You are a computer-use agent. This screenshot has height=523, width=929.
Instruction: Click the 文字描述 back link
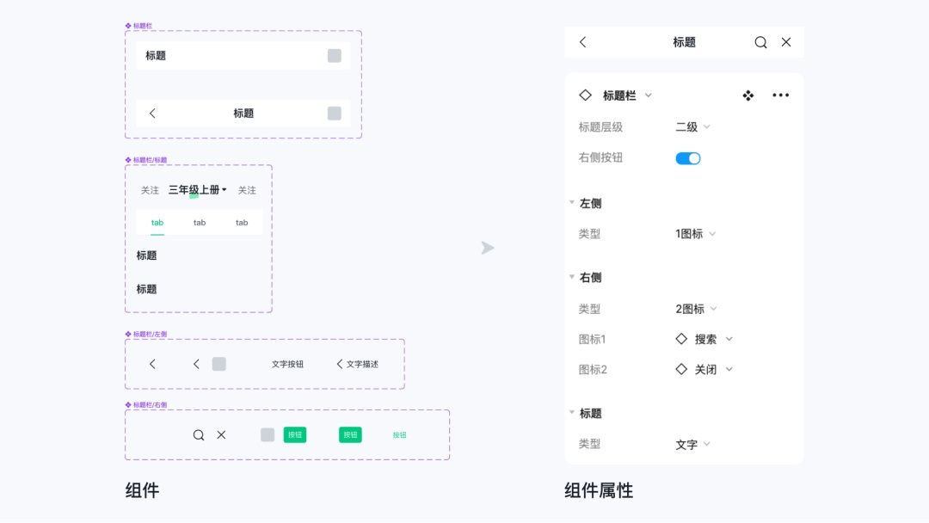[357, 364]
